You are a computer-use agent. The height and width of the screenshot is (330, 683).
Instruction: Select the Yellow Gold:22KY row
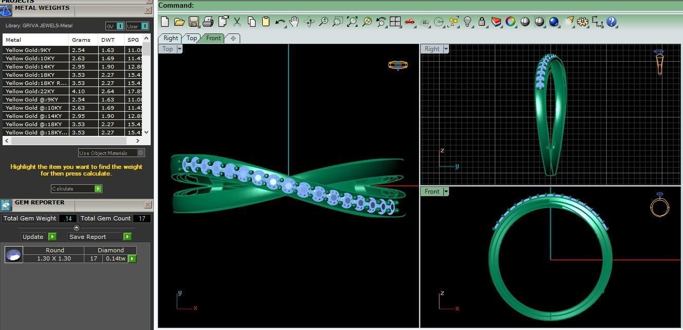click(x=72, y=91)
